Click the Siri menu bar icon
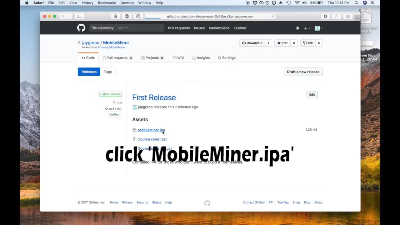The height and width of the screenshot is (225, 400). coord(365,3)
